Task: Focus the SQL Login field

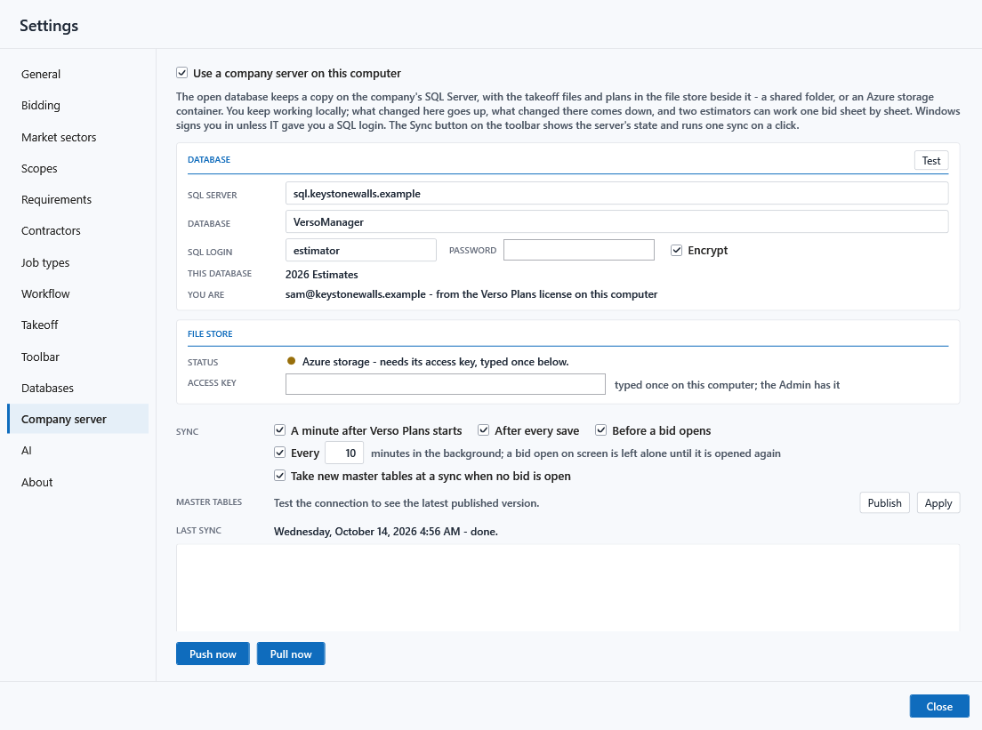Action: point(361,251)
